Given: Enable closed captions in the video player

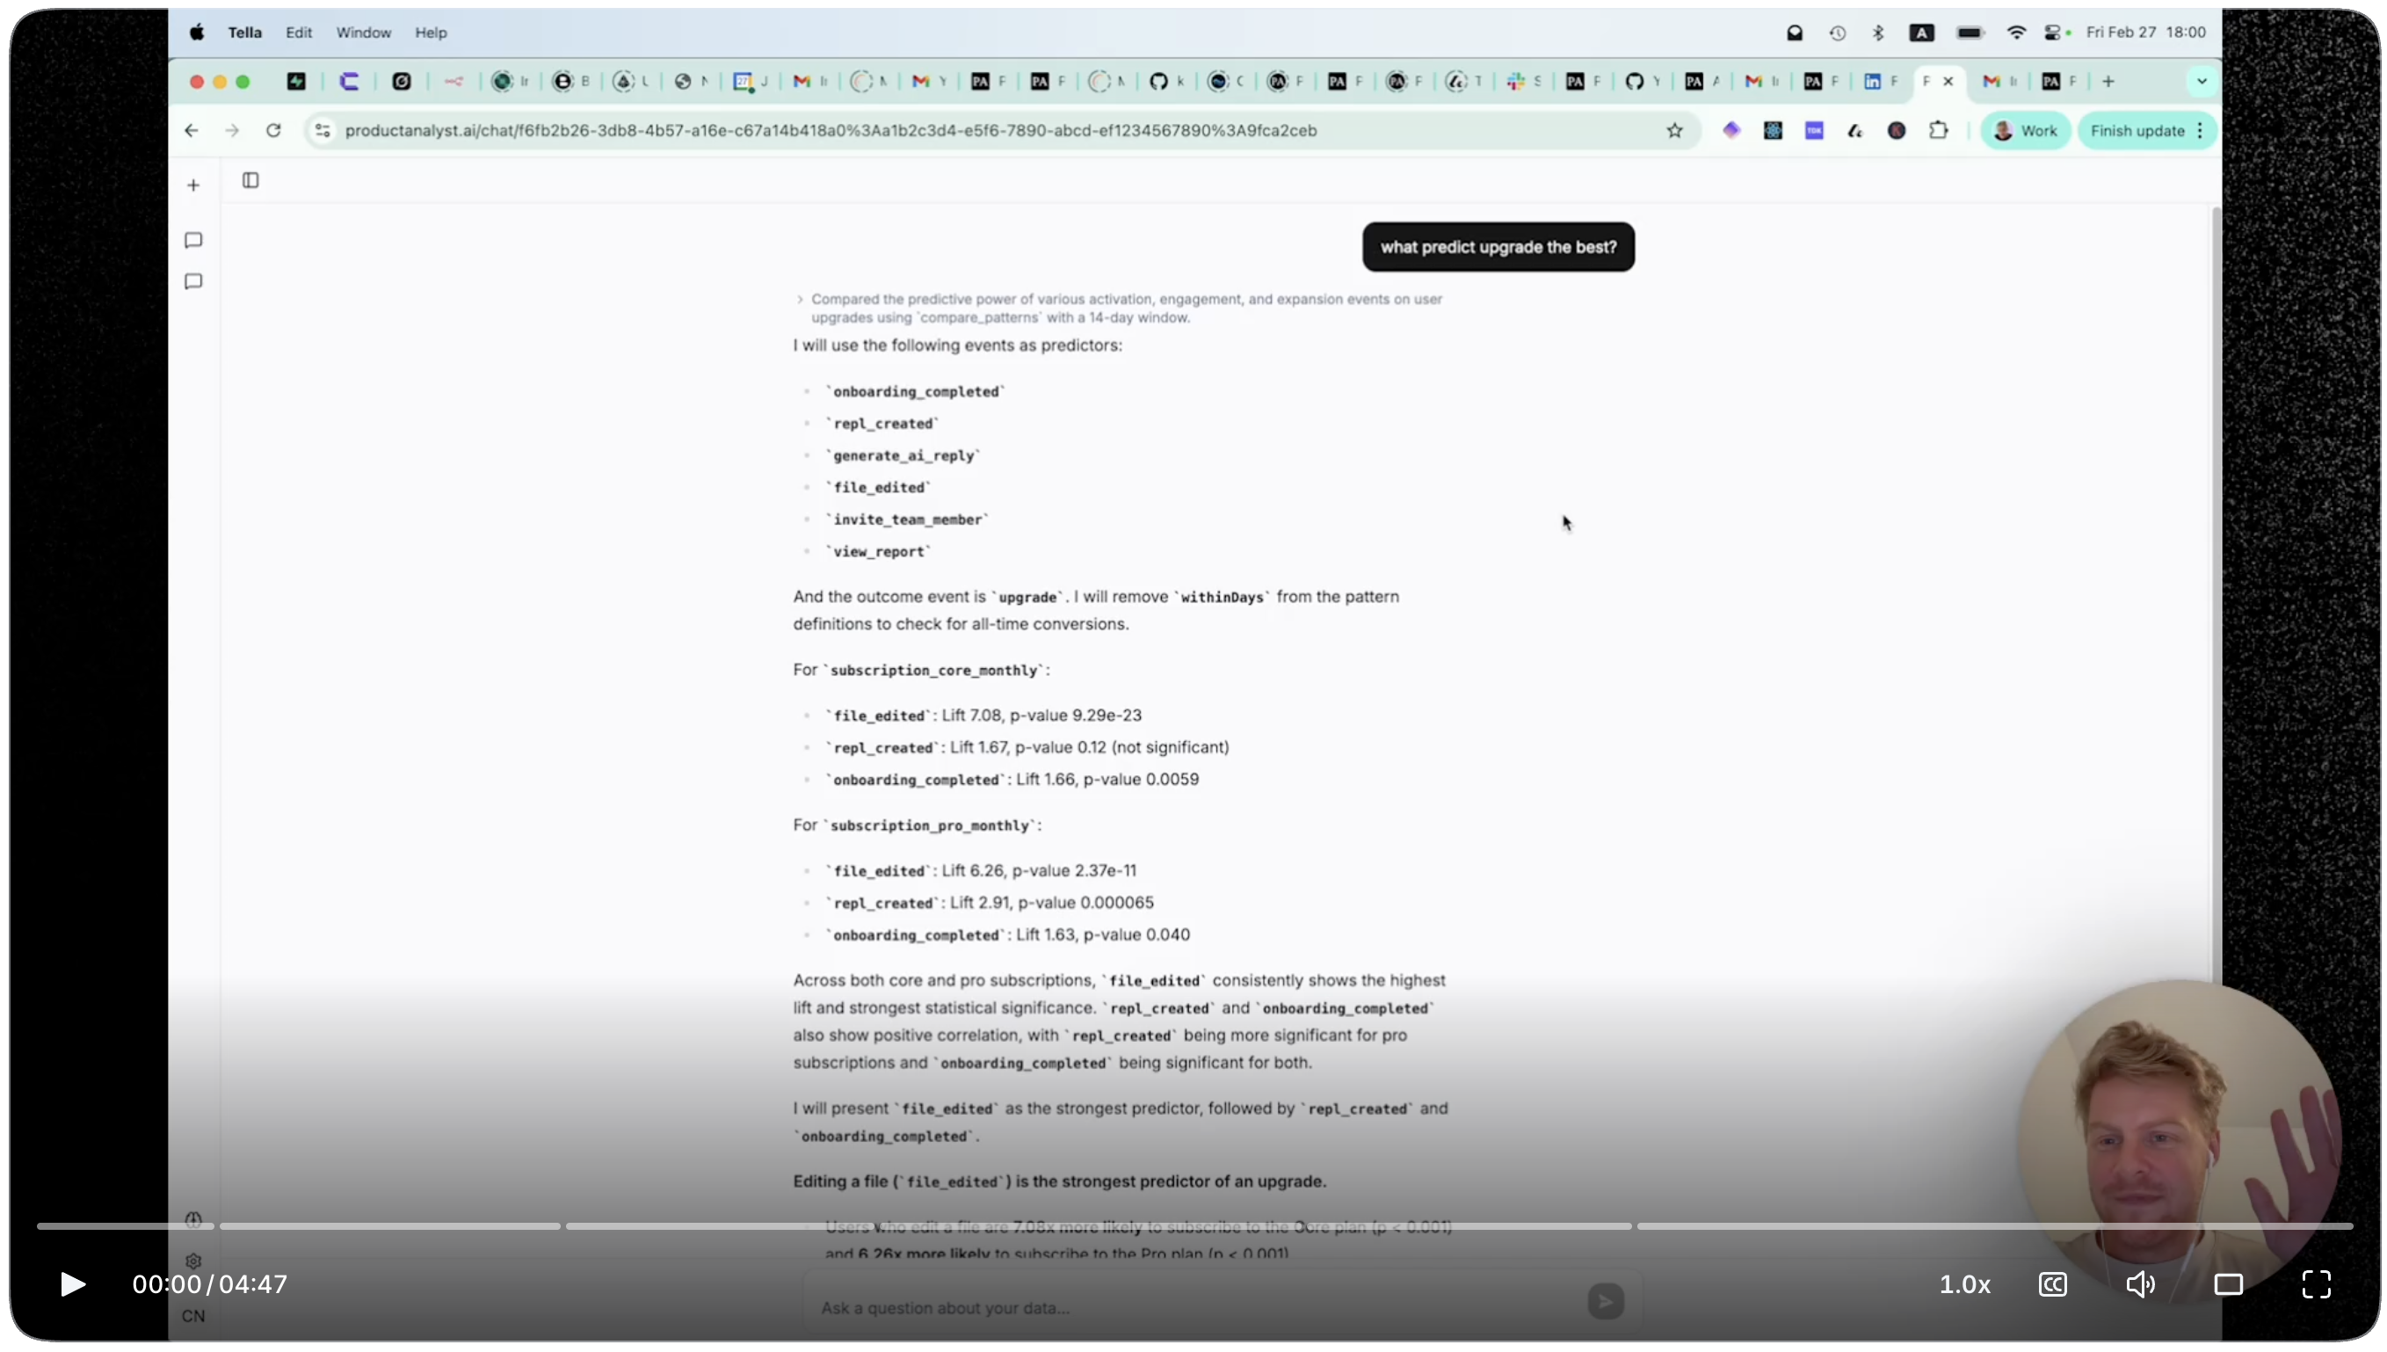Looking at the screenshot, I should (2053, 1284).
